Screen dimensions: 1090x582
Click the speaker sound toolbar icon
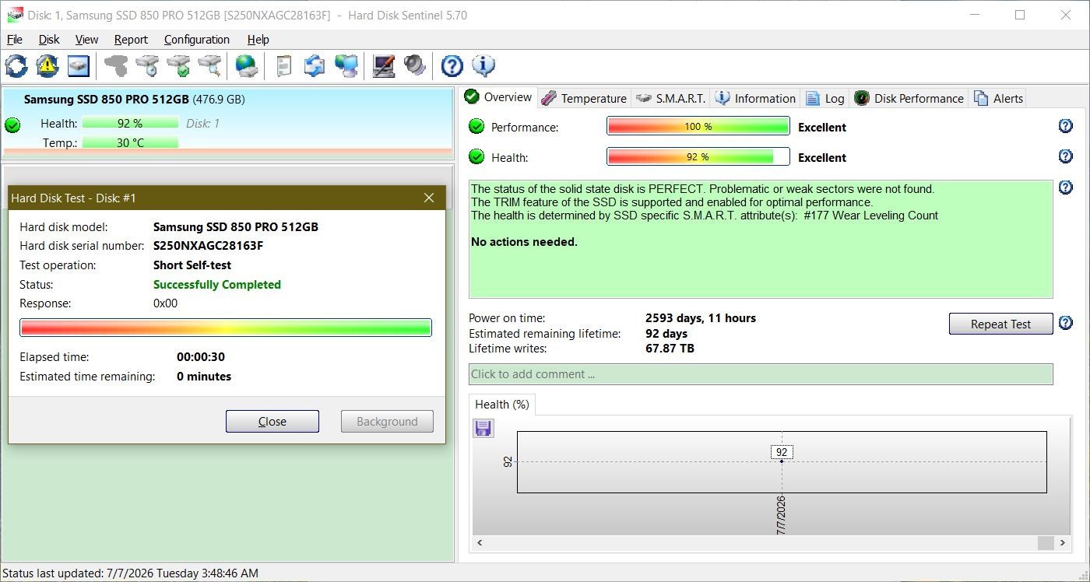coord(414,66)
